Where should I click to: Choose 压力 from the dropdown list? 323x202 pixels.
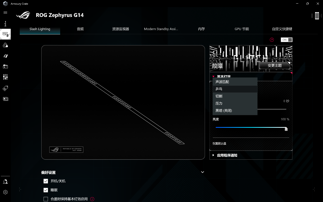(x=235, y=103)
